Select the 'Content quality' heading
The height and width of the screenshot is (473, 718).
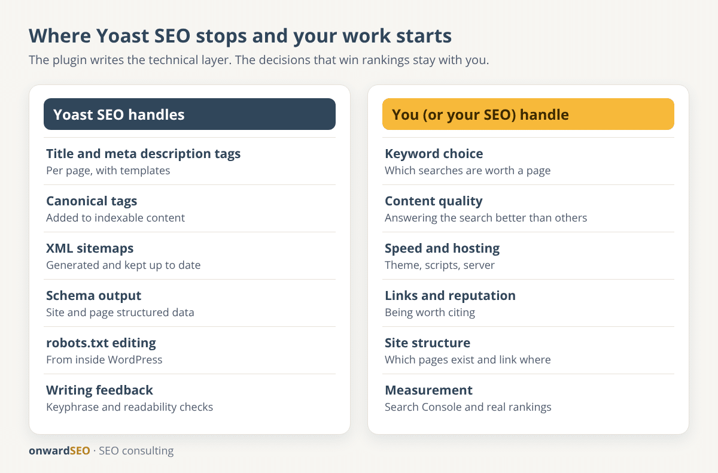(x=434, y=201)
